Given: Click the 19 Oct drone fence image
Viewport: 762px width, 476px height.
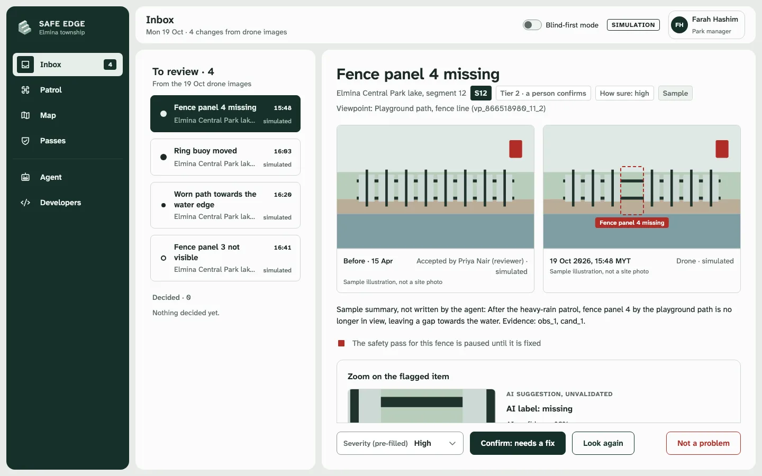Looking at the screenshot, I should click(x=642, y=187).
